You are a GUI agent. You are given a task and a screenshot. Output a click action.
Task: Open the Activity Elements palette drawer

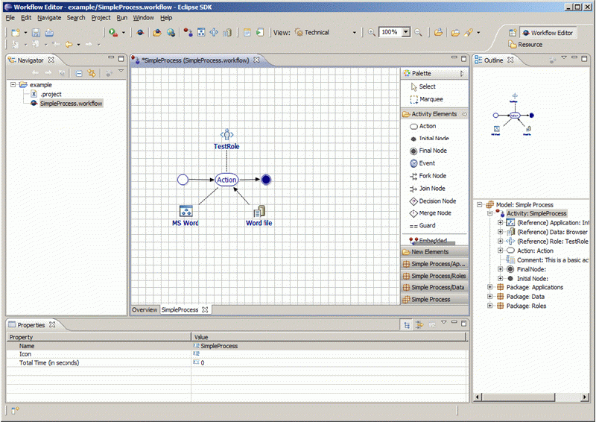(x=435, y=114)
